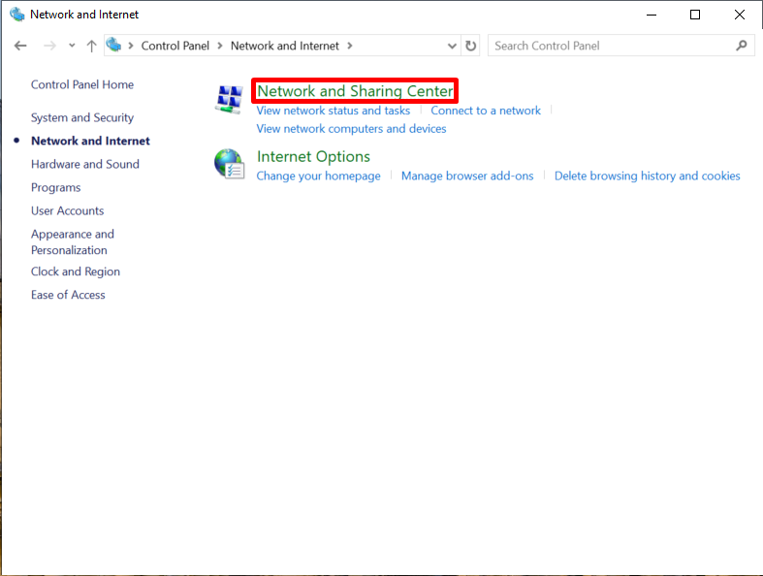Open Manage browser add-ons link
The width and height of the screenshot is (763, 576).
(467, 176)
